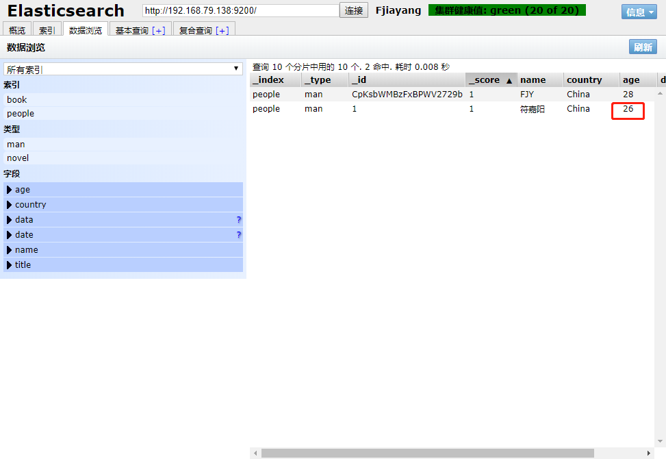Click the help question mark beside data field

[x=239, y=220]
